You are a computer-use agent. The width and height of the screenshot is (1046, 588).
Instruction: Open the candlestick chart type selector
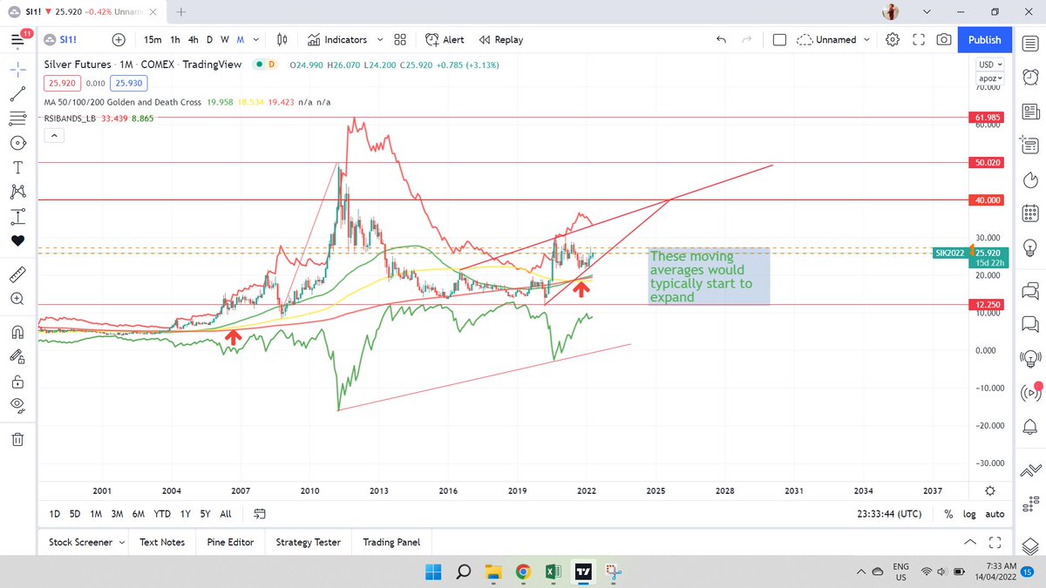coord(282,40)
